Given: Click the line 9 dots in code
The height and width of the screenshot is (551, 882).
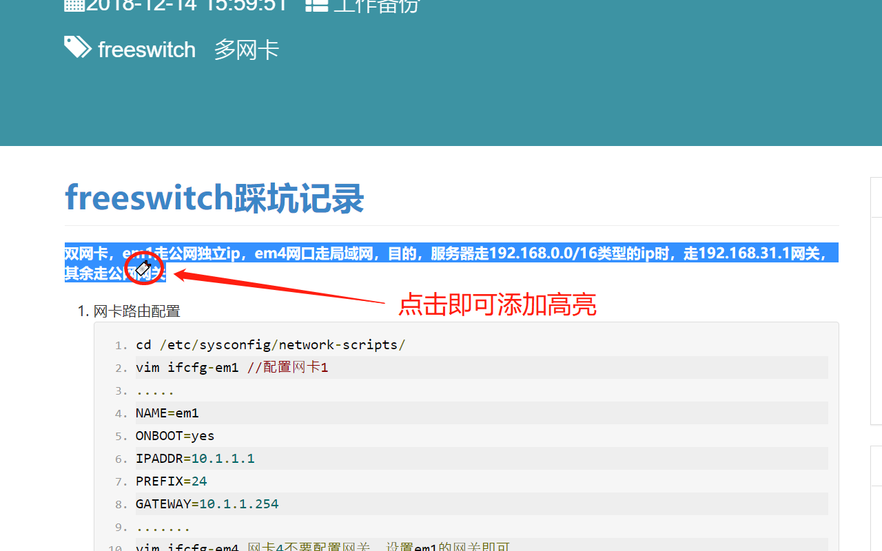Looking at the screenshot, I should pyautogui.click(x=163, y=529).
